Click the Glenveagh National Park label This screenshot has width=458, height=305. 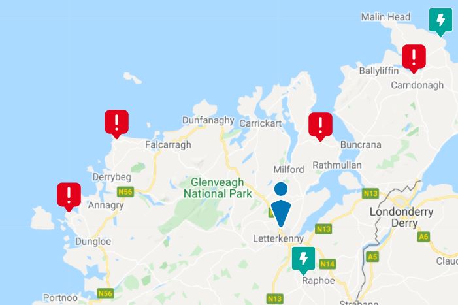tap(218, 187)
